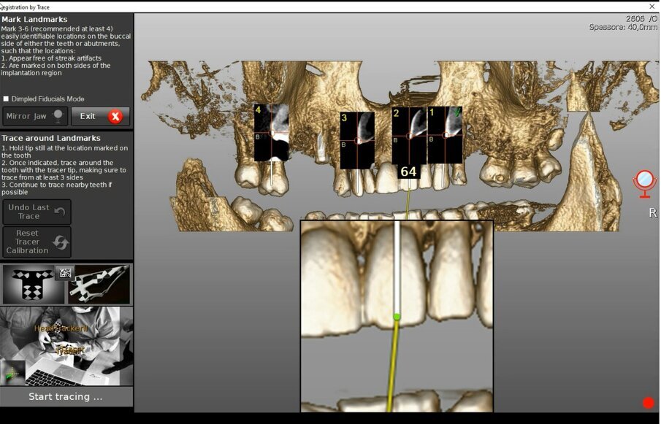Screen dimensions: 661x424
Task: Enable Dimpled Fiducials Mode checkbox
Action: click(7, 99)
